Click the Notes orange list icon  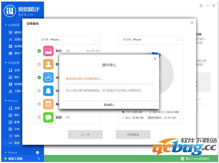point(48,104)
